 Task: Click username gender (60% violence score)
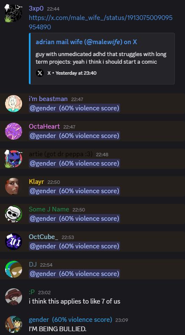70,320
